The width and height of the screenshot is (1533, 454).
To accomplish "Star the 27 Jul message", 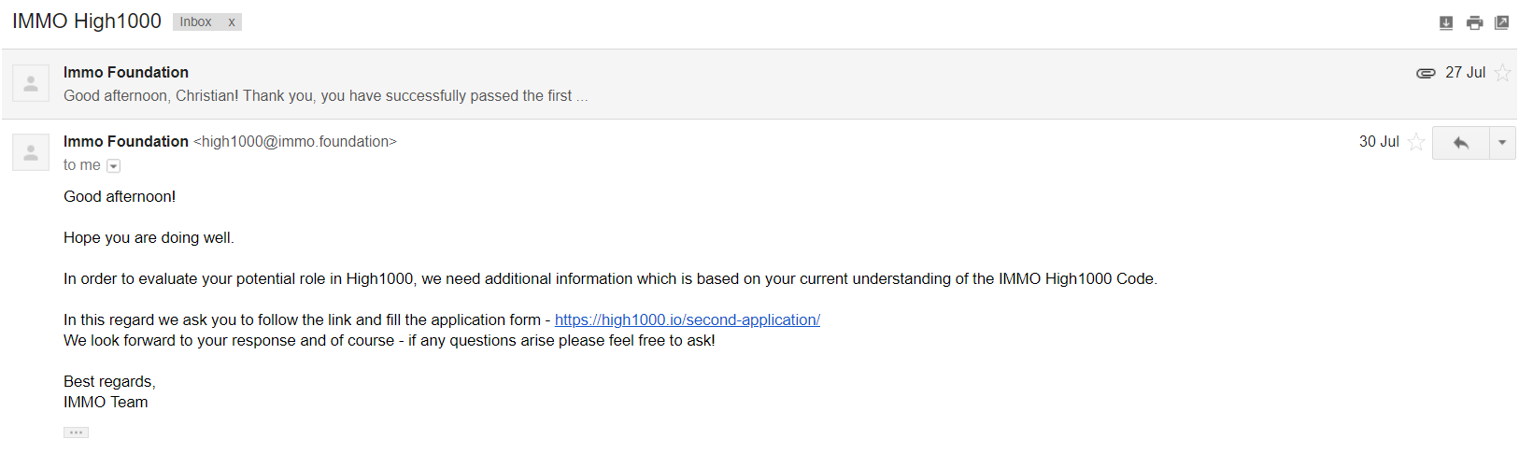I will (x=1502, y=73).
